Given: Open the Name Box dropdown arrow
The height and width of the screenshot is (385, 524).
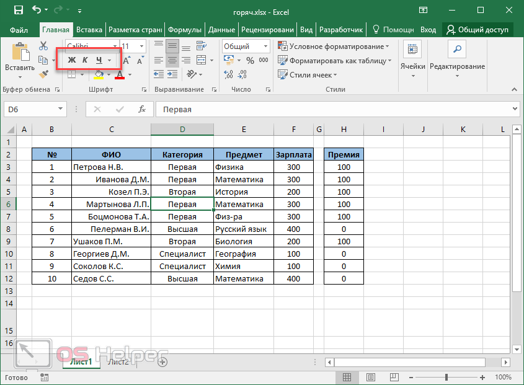Looking at the screenshot, I should point(61,109).
